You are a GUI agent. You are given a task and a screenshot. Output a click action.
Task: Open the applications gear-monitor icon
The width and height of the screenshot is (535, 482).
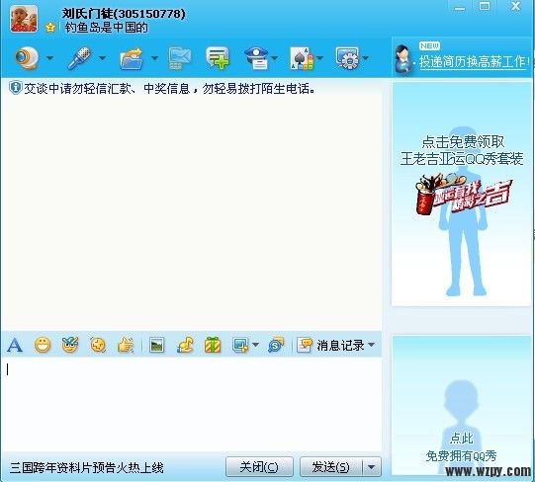[x=347, y=58]
